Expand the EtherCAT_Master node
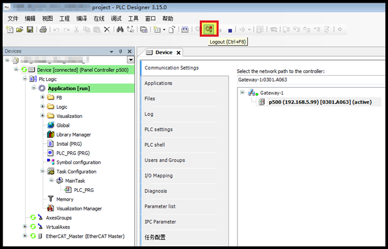Screen dimensions: 388x249 point(25,236)
